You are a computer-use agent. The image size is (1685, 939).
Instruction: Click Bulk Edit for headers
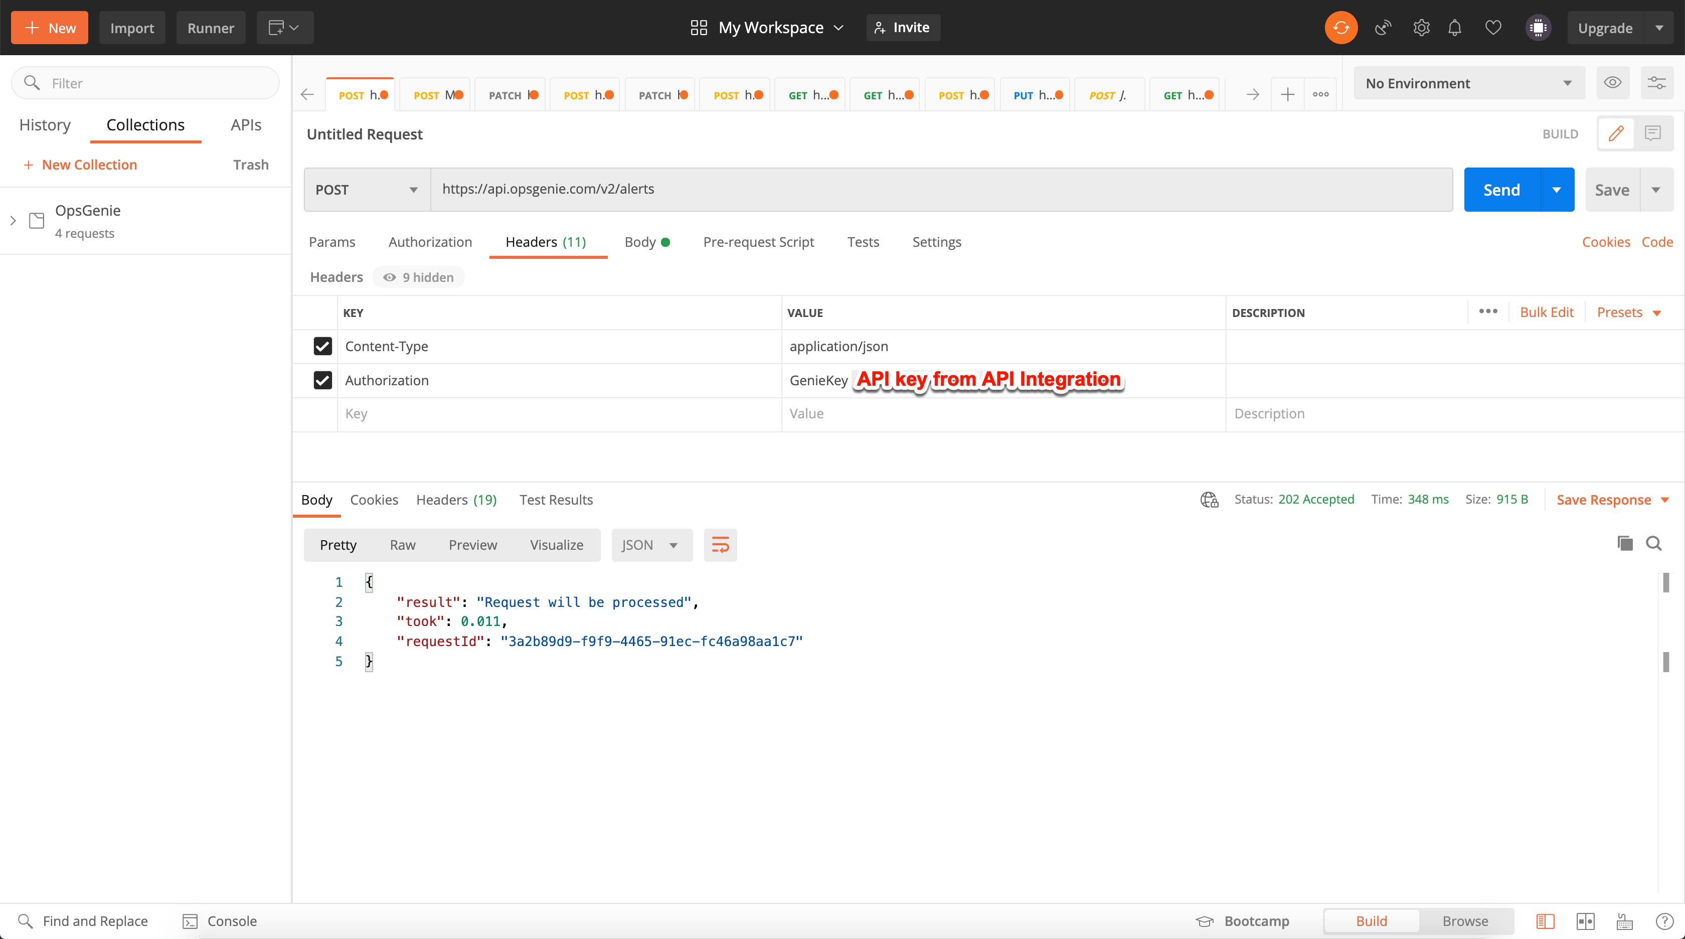click(1546, 312)
